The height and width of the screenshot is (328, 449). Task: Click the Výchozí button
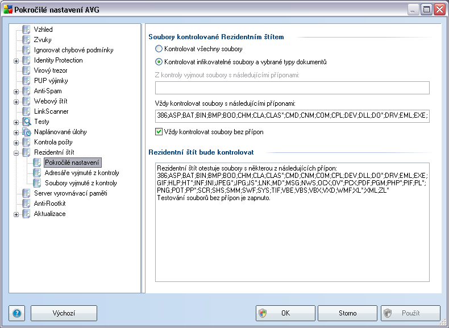64,313
